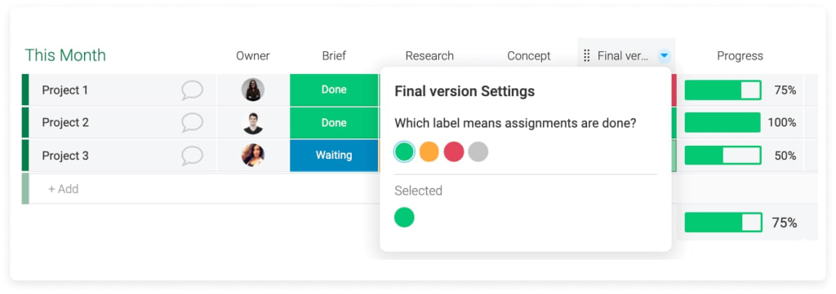This screenshot has width=836, height=294.
Task: Select the red label as done
Action: 454,152
